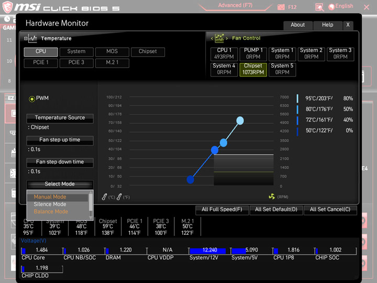Click the PCIE 1 46°C reading

(x=135, y=227)
